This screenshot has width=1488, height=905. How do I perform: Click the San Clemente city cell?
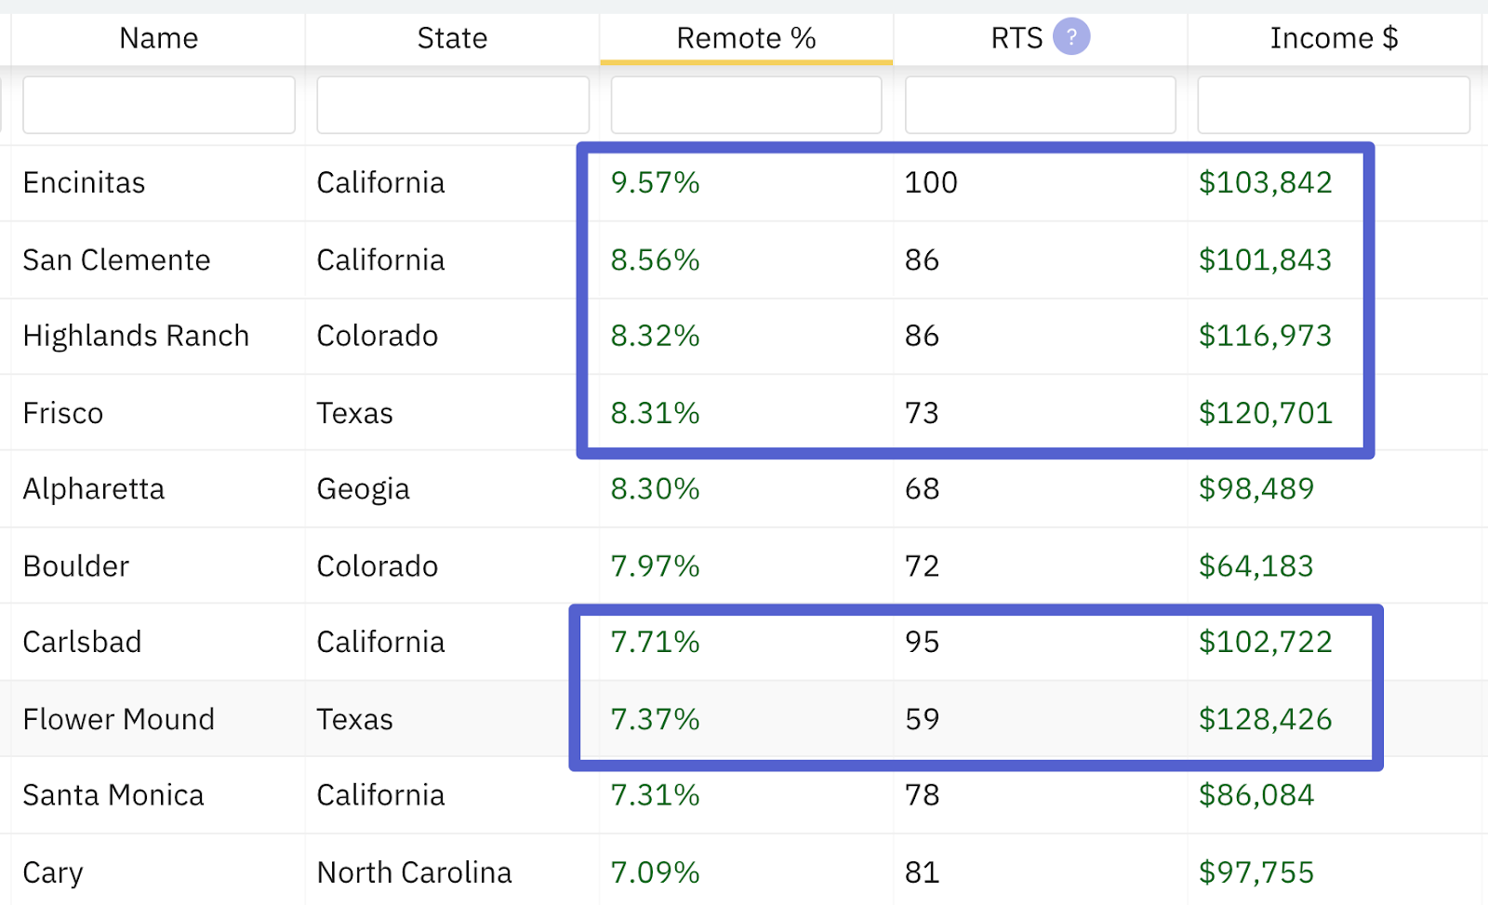tap(117, 260)
